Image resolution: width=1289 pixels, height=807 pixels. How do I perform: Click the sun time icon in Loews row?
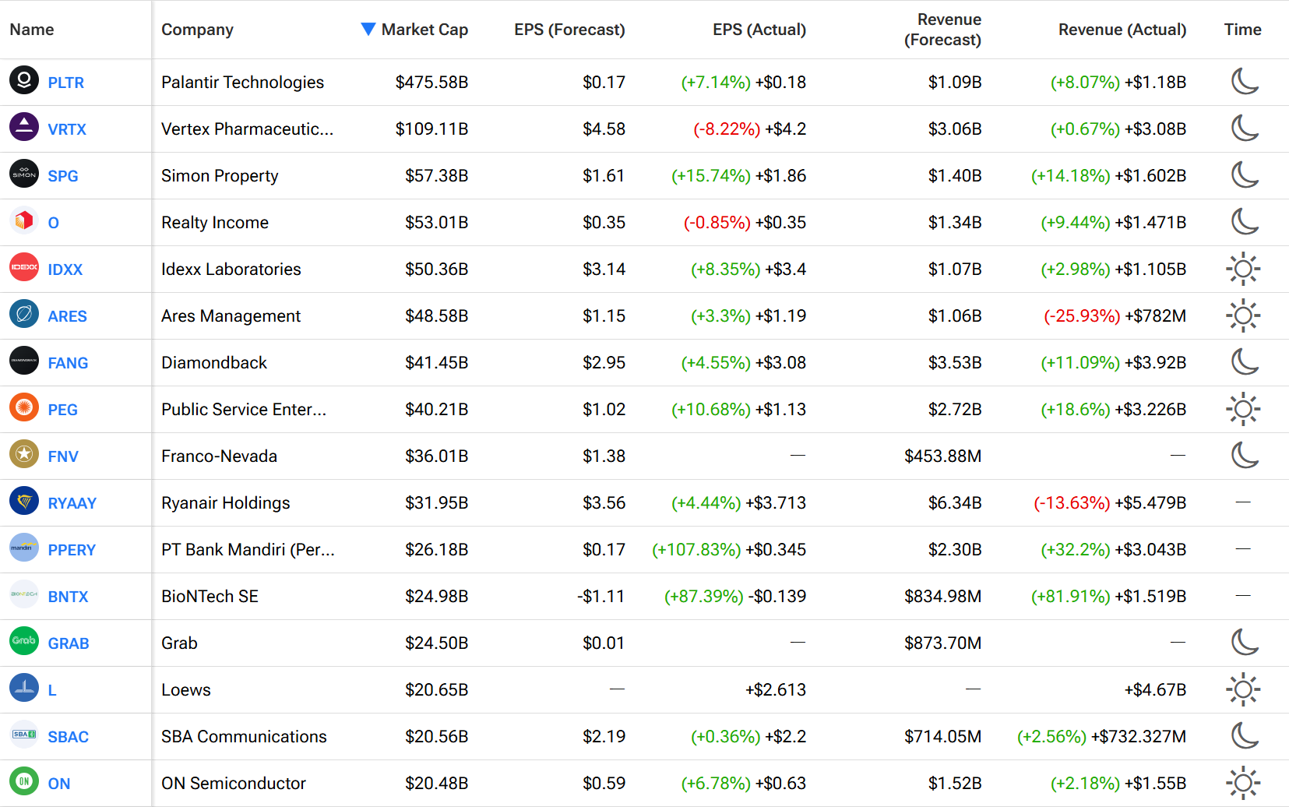coord(1243,689)
